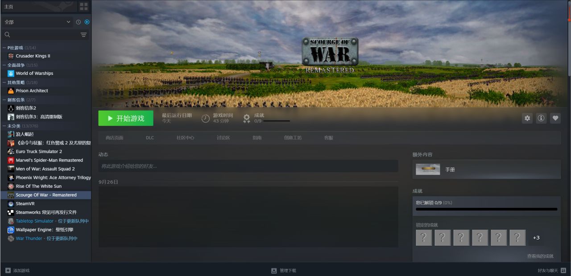The width and height of the screenshot is (571, 276).
Task: Open 刺客信条3：高清重制版 icon
Action: 11,117
